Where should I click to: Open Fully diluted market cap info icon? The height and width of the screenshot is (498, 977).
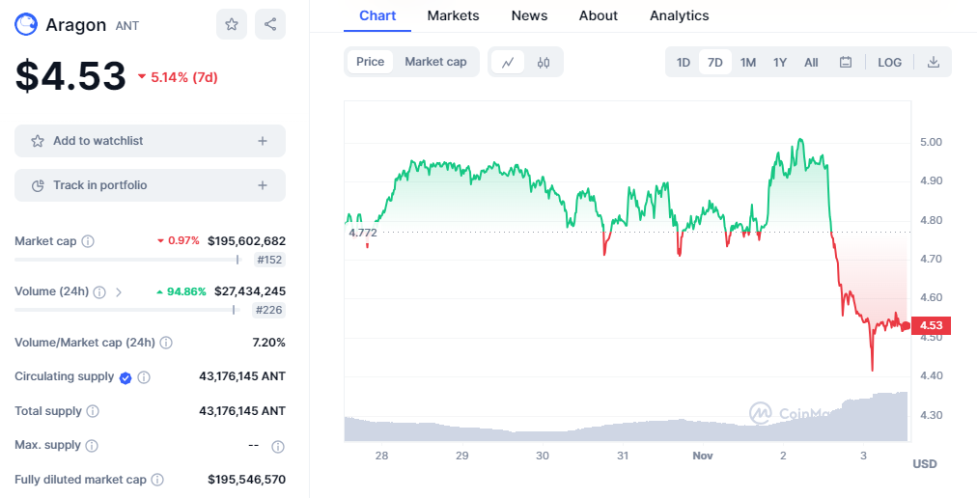pyautogui.click(x=157, y=480)
